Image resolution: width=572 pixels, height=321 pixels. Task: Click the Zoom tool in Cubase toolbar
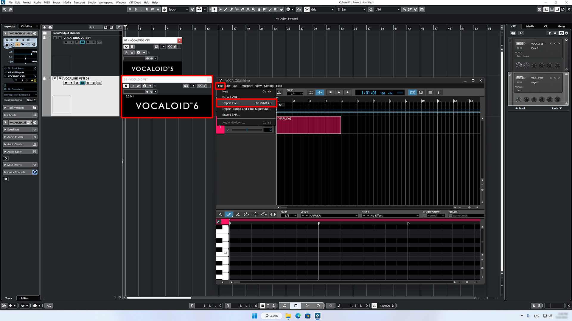[254, 9]
